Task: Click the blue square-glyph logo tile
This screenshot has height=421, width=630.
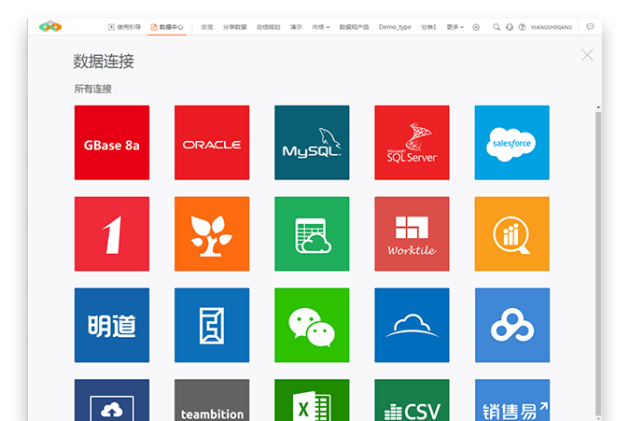Action: (212, 325)
